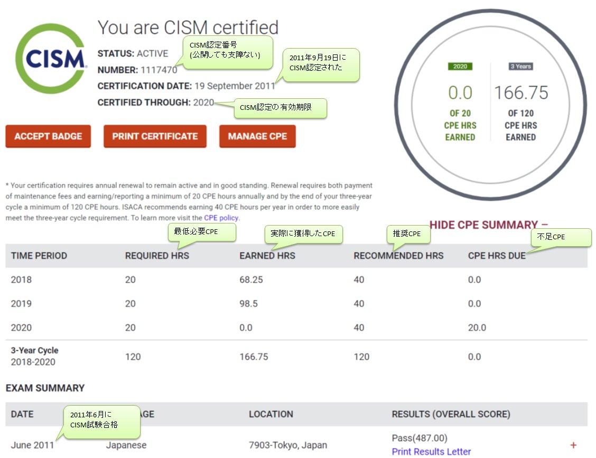The height and width of the screenshot is (458, 596).
Task: Expand exam result details with plus icon
Action: click(x=573, y=445)
